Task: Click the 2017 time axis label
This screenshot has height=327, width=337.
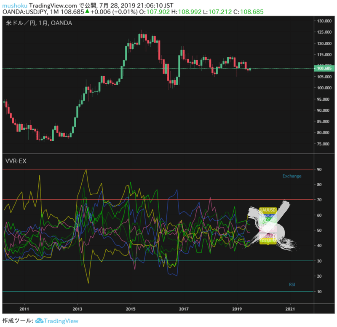Action: coord(184,309)
